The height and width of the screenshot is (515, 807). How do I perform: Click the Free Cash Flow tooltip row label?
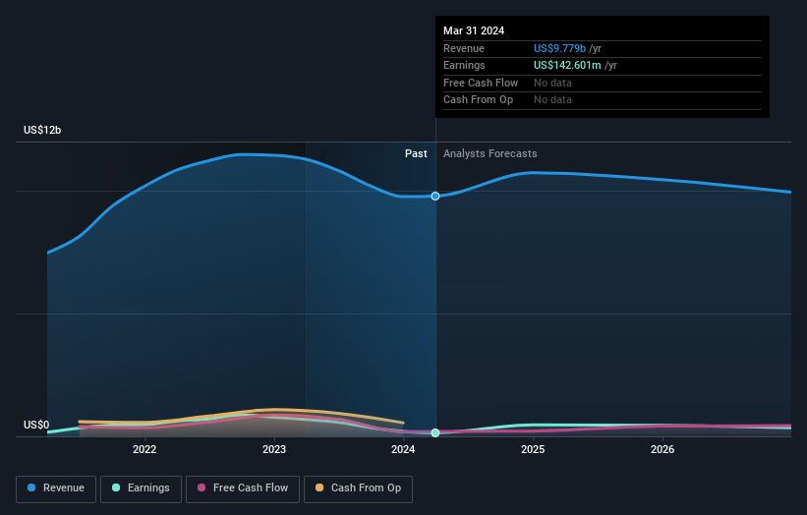point(481,83)
